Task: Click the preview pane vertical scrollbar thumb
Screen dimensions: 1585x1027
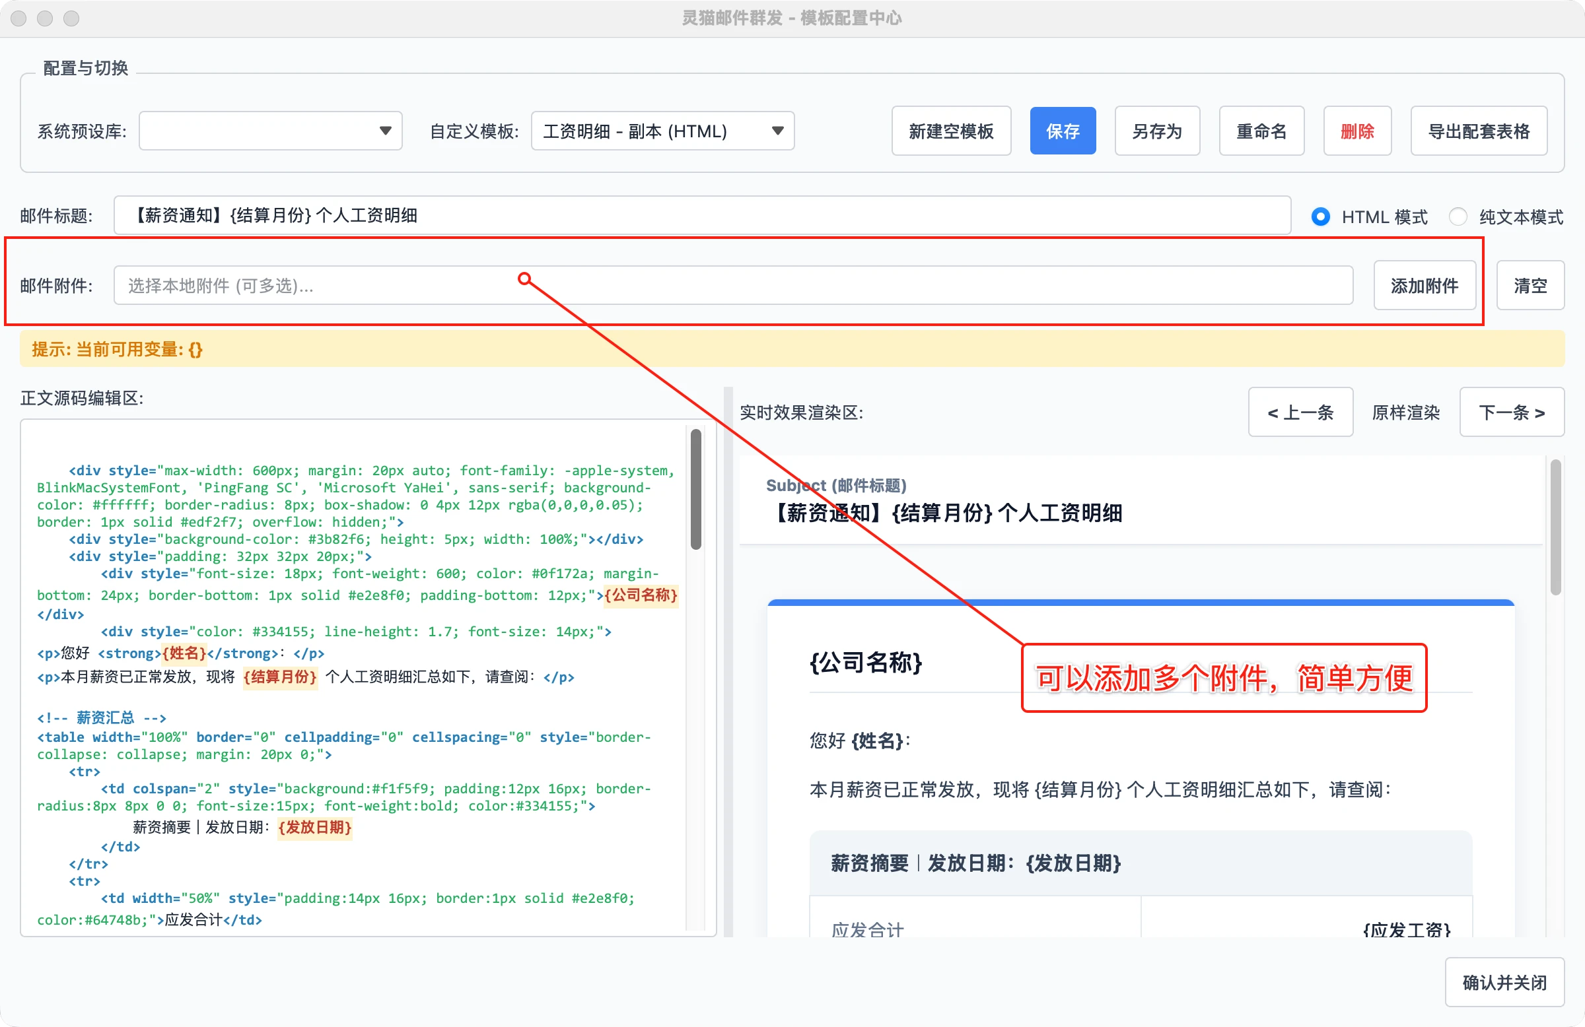Action: pos(1555,527)
